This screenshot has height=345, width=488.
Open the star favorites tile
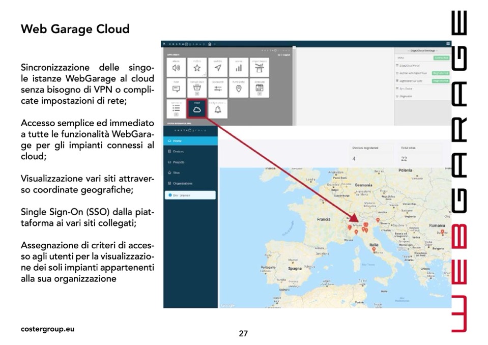[197, 67]
